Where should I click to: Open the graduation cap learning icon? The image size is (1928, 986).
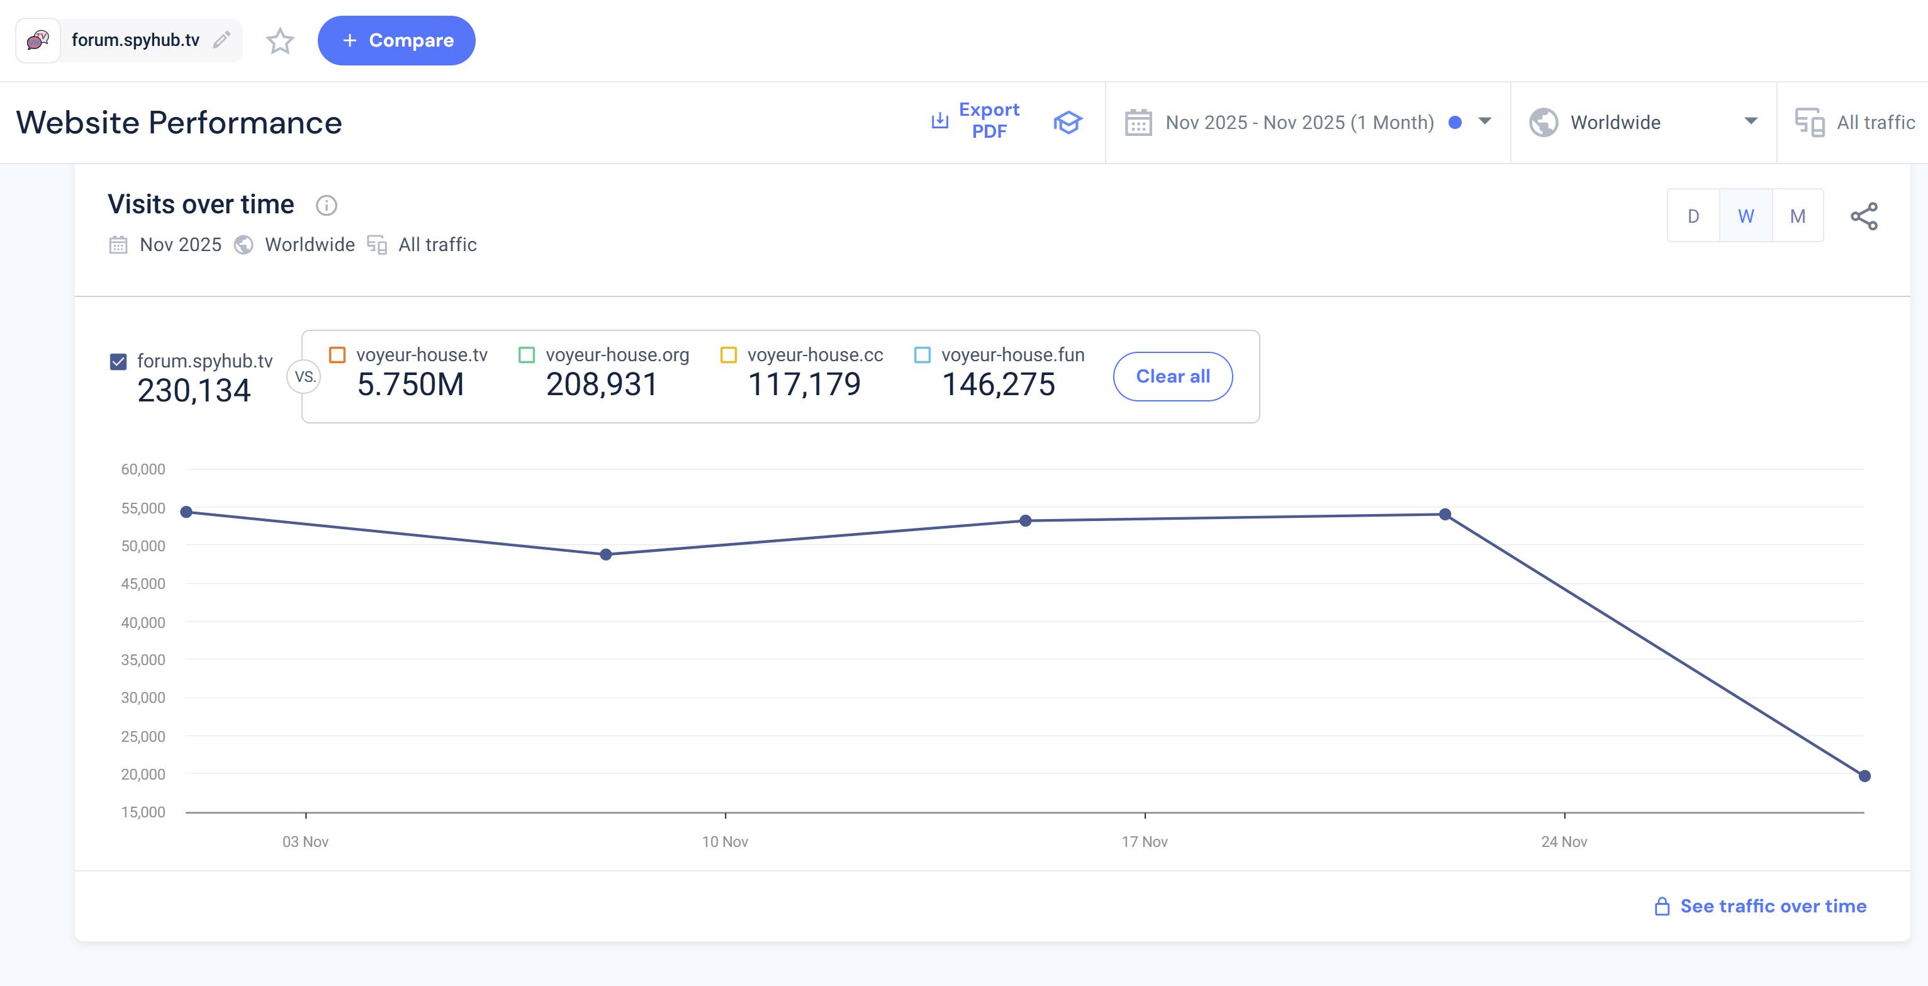(x=1067, y=122)
